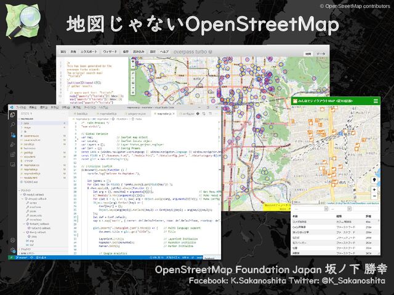Open the 選択 menu in VS Code
Screen dimensions: 394x295
pos(44,108)
